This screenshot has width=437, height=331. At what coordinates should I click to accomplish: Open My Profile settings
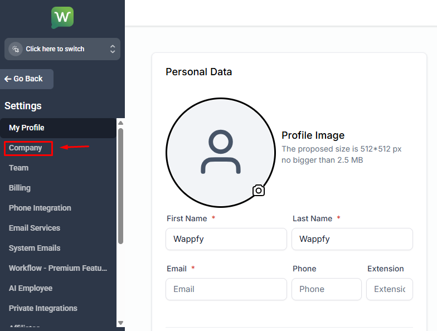pyautogui.click(x=58, y=128)
